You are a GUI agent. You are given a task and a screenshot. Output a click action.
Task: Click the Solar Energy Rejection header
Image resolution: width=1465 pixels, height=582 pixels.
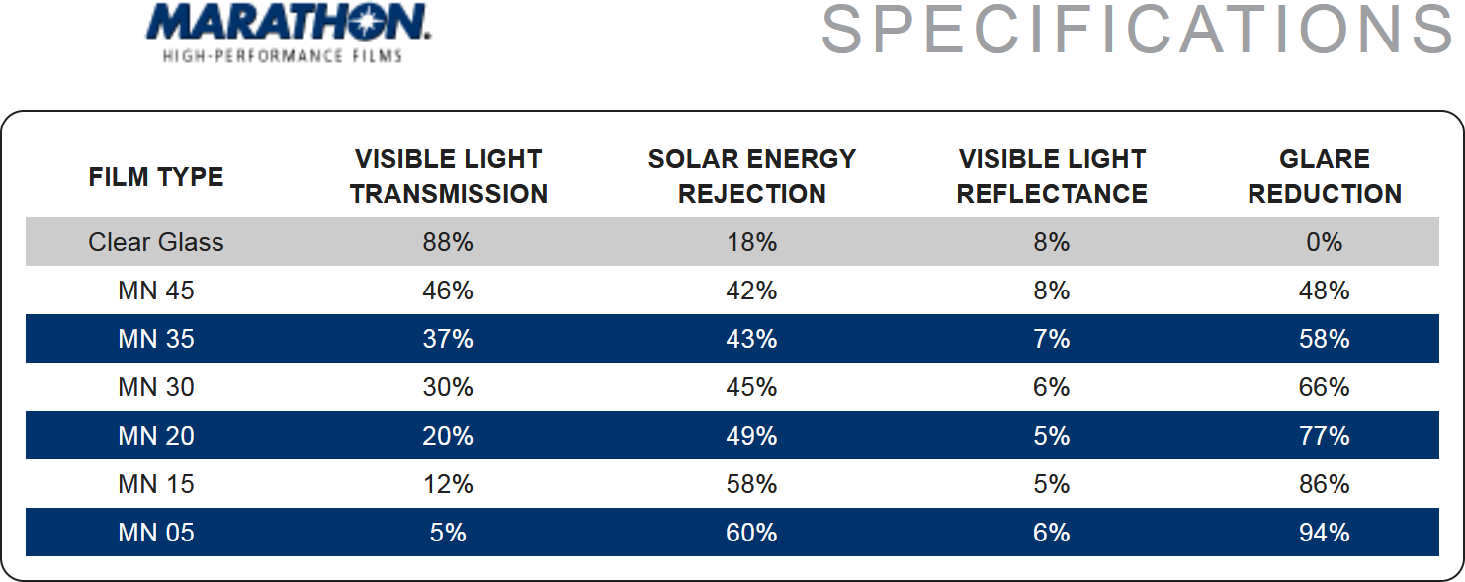coord(751,177)
